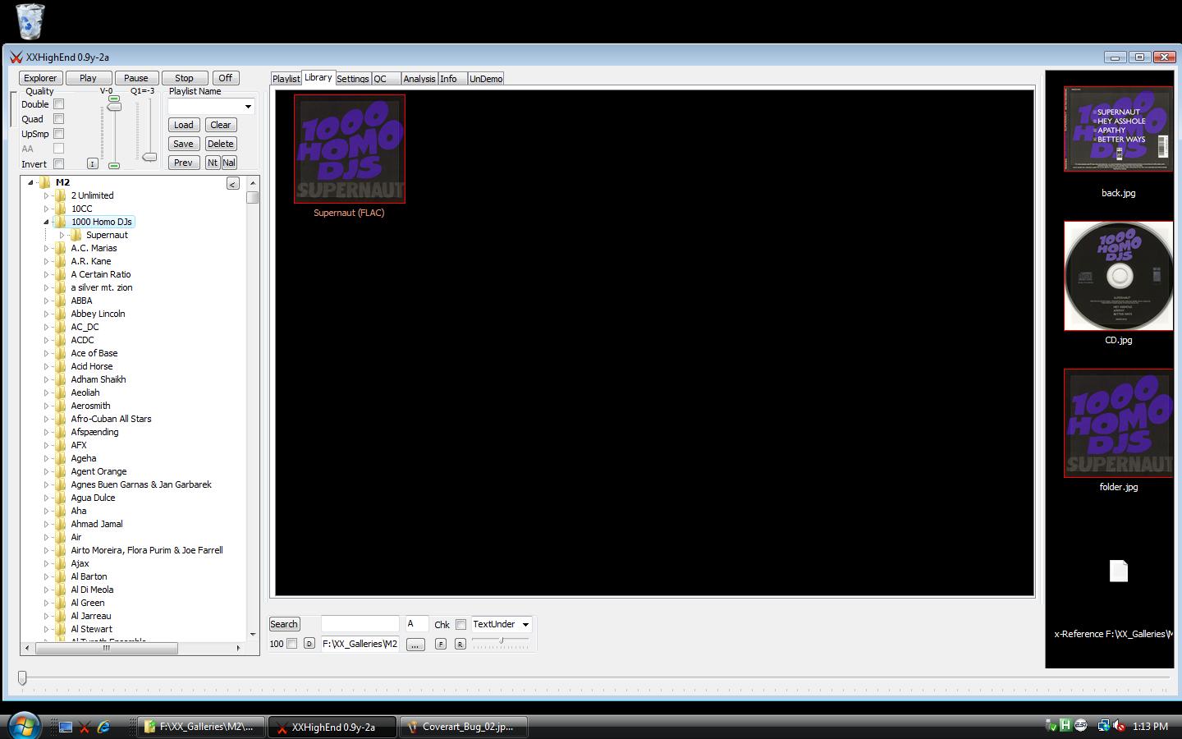
Task: Click green marker atop the V-0 slider
Action: pos(114,99)
